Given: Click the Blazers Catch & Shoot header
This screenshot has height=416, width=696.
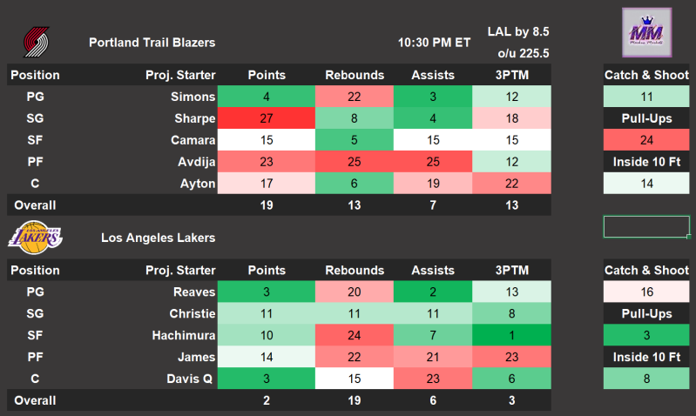Looking at the screenshot, I should click(x=645, y=76).
